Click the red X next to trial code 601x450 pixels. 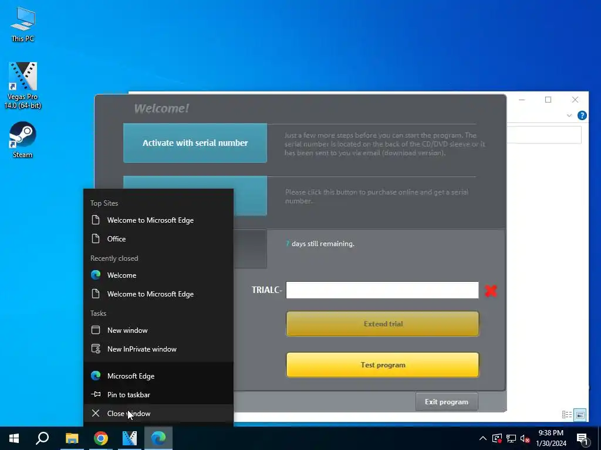point(491,291)
